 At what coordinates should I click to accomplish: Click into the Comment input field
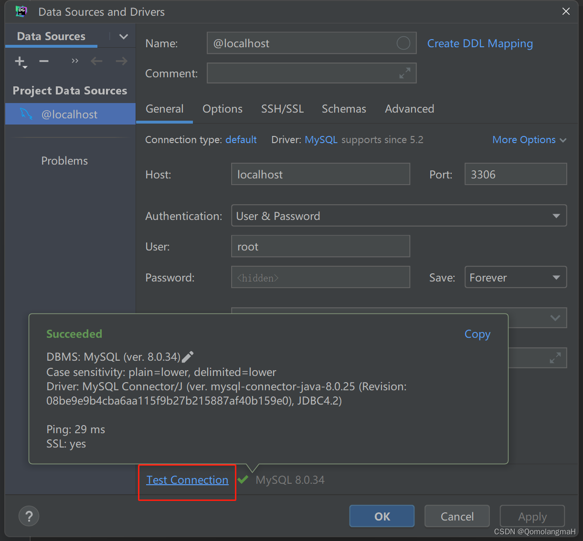point(311,73)
